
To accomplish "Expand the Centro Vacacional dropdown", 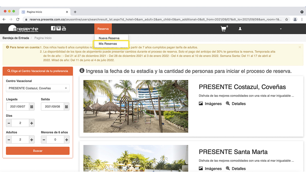I will 38,88.
